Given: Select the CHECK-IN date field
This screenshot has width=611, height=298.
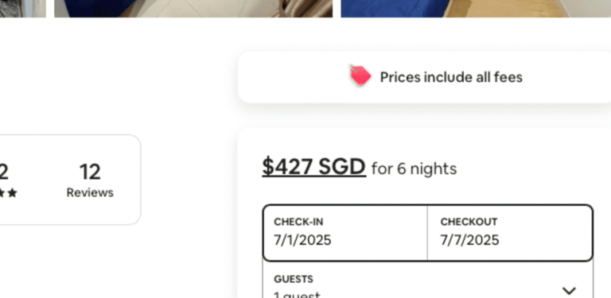Looking at the screenshot, I should [344, 233].
